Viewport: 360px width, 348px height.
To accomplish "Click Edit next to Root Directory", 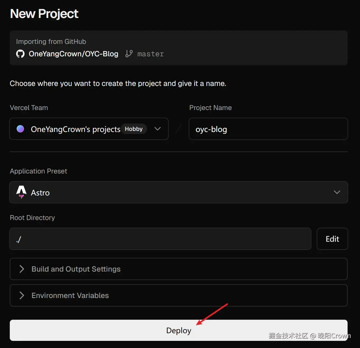I will 332,239.
